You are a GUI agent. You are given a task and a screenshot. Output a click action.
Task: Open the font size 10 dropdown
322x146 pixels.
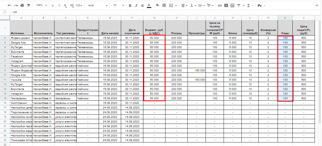click(119, 6)
